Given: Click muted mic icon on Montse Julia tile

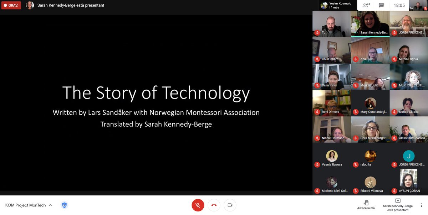Looking at the screenshot, I should 356,85.
